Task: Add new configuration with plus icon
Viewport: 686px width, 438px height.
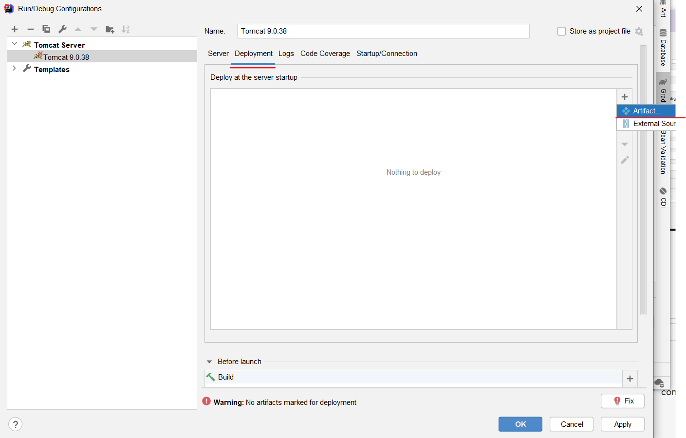Action: 15,29
